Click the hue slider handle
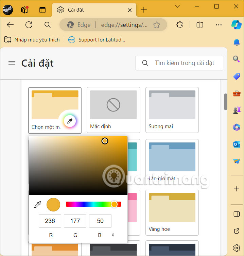Viewport: 244px width, 256px height. click(114, 204)
